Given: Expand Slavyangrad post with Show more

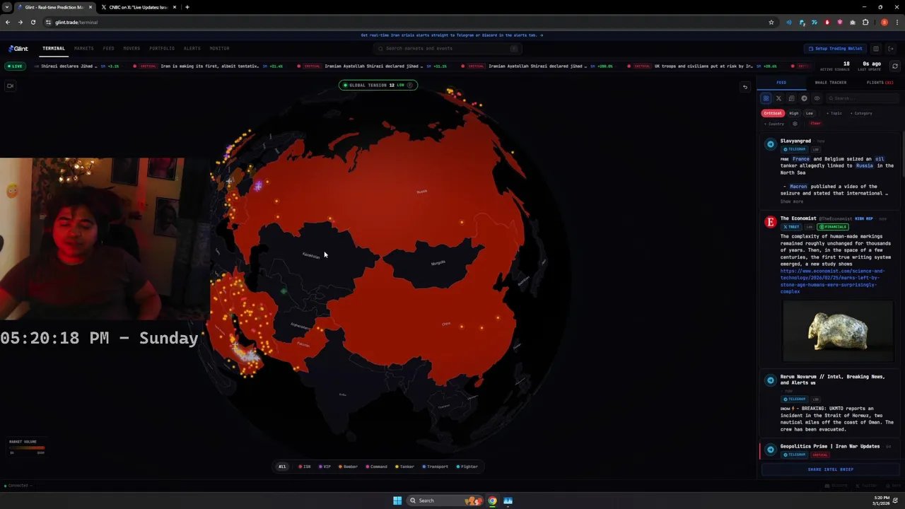Looking at the screenshot, I should pos(792,201).
